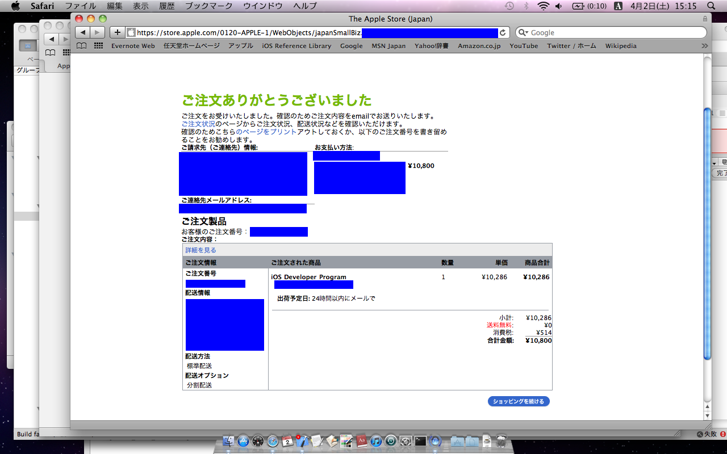The image size is (727, 454).
Task: Click the date and time in menu bar
Action: [x=663, y=6]
